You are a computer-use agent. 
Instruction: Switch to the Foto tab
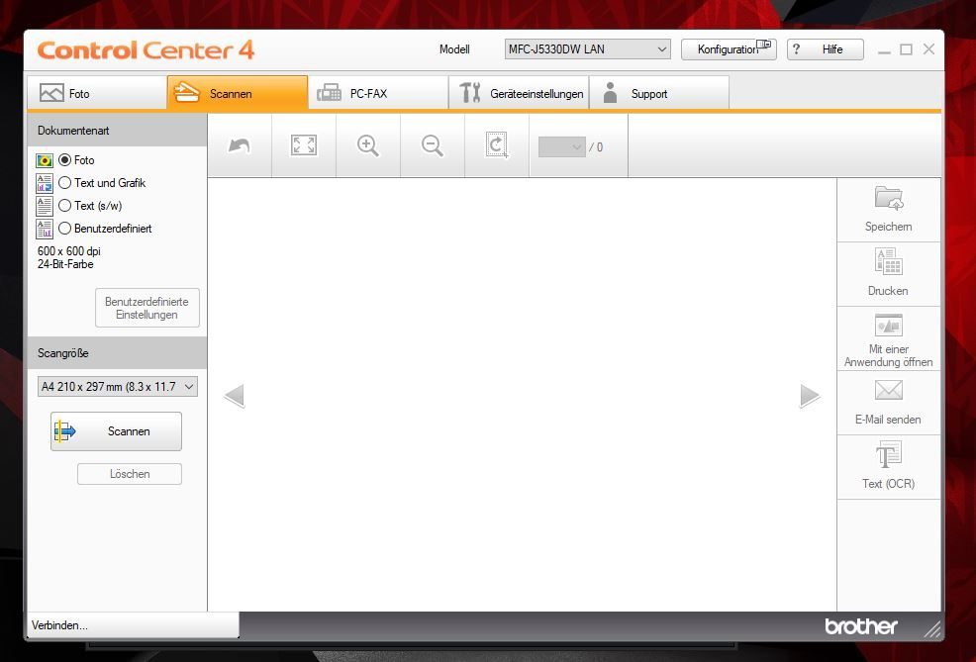pyautogui.click(x=97, y=93)
